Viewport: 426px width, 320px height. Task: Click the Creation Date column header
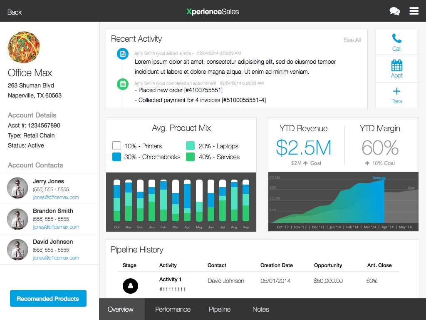click(277, 265)
